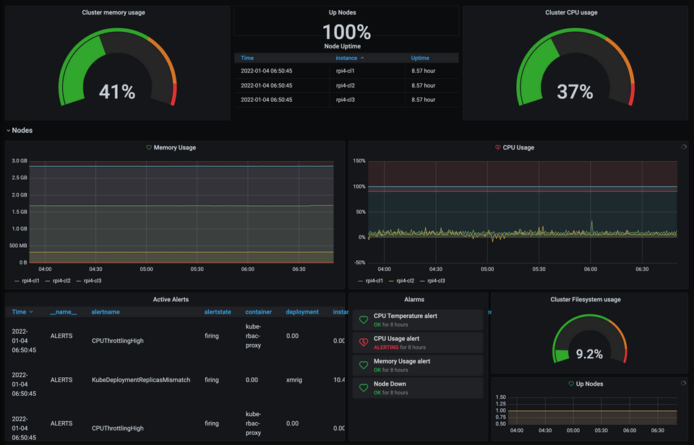Click the refresh spinner on the CPU Usage panel

[x=684, y=147]
